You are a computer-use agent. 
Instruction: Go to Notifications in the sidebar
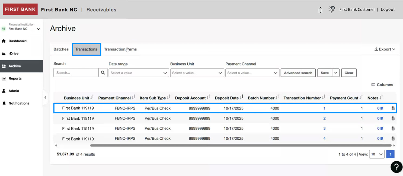18,103
